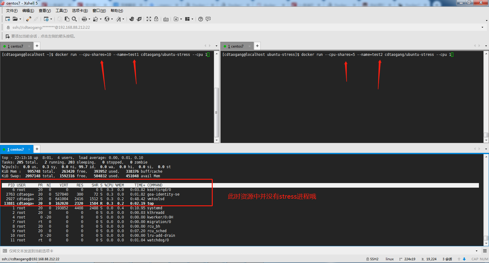The width and height of the screenshot is (489, 263).
Task: Launch the Xftp swirl icon
Action: tap(132, 19)
